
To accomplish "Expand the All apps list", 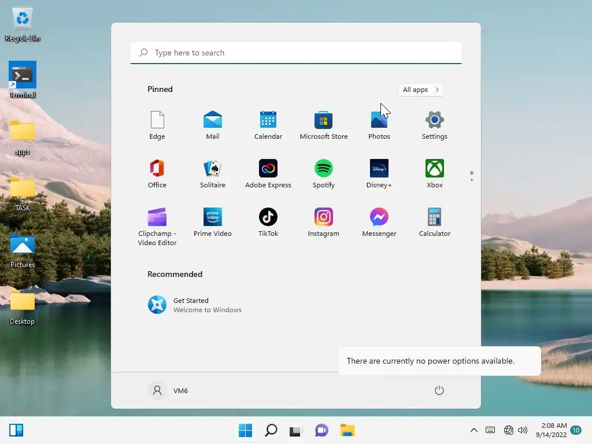I will tap(421, 90).
